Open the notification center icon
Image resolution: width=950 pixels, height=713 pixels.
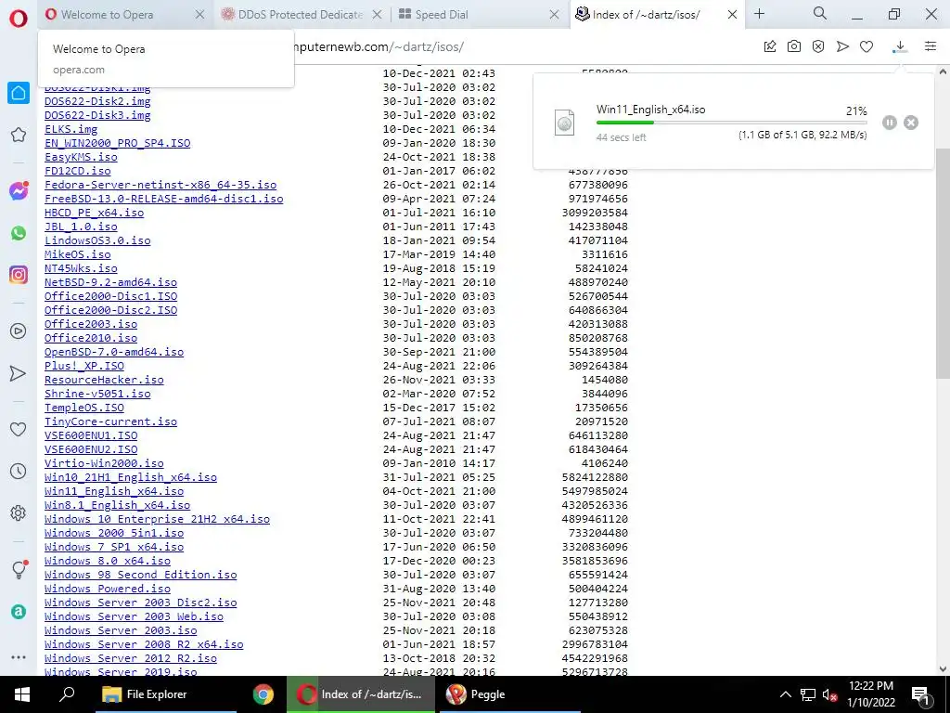(x=921, y=694)
